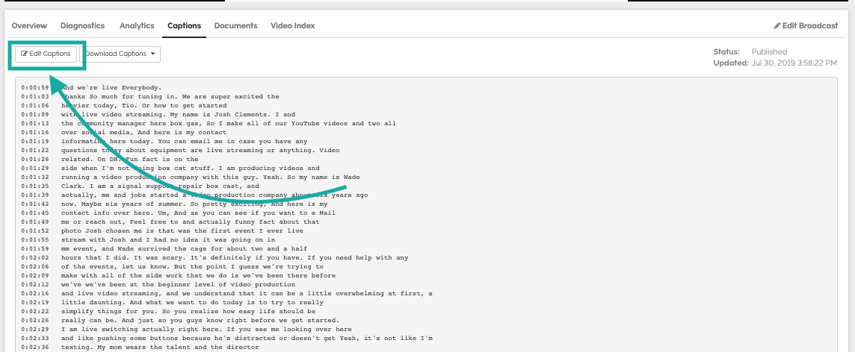Follow the Edit Broadcast link
This screenshot has height=352, width=855.
coord(810,26)
